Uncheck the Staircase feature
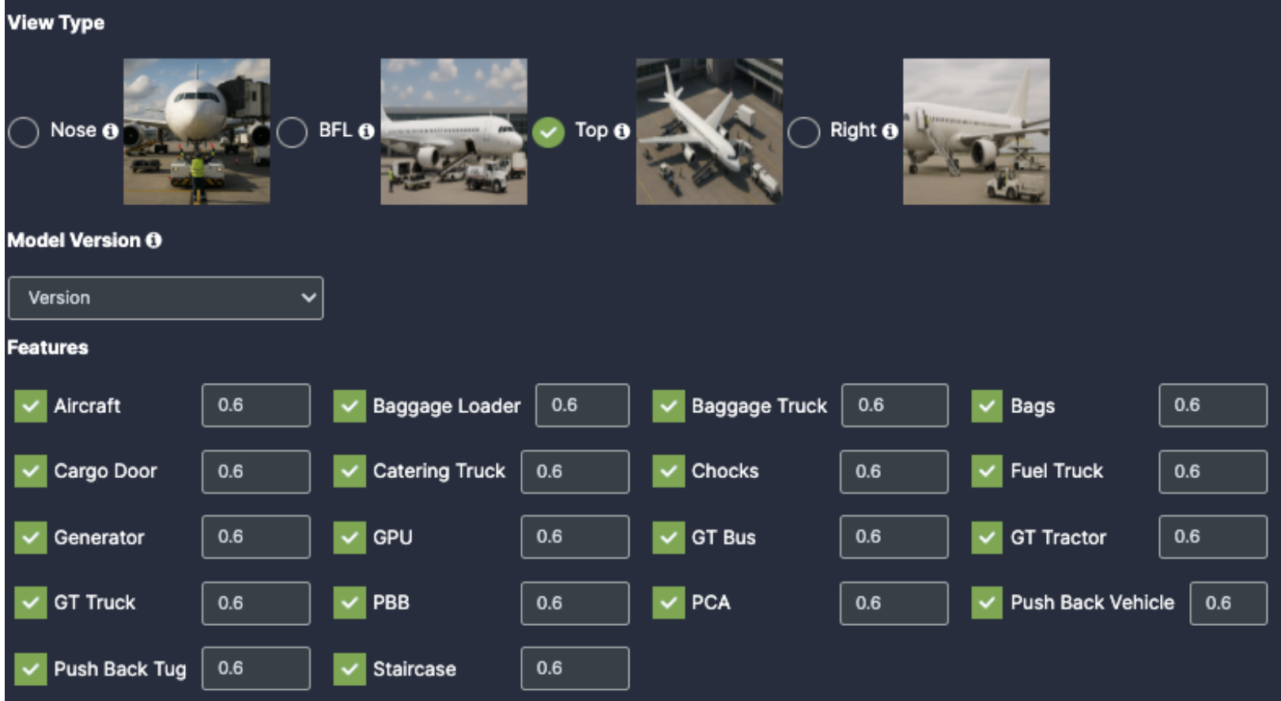Image resolution: width=1281 pixels, height=701 pixels. pos(350,669)
